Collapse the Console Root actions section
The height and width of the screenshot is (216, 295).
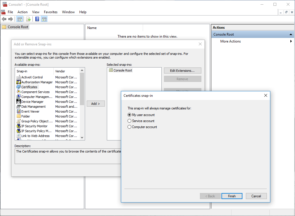click(291, 34)
